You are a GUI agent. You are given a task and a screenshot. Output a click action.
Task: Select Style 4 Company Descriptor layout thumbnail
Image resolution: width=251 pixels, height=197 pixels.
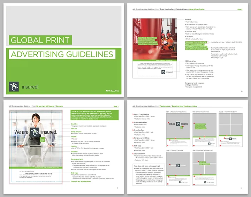178,169
